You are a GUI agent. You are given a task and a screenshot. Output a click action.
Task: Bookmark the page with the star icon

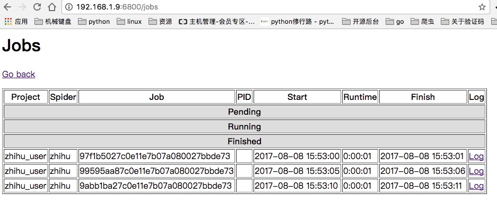[482, 7]
